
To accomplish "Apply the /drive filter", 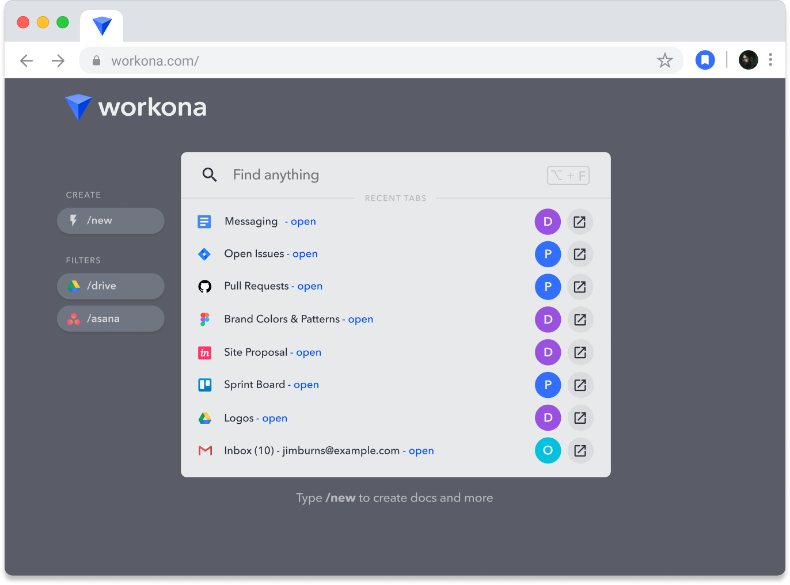I will click(x=111, y=286).
